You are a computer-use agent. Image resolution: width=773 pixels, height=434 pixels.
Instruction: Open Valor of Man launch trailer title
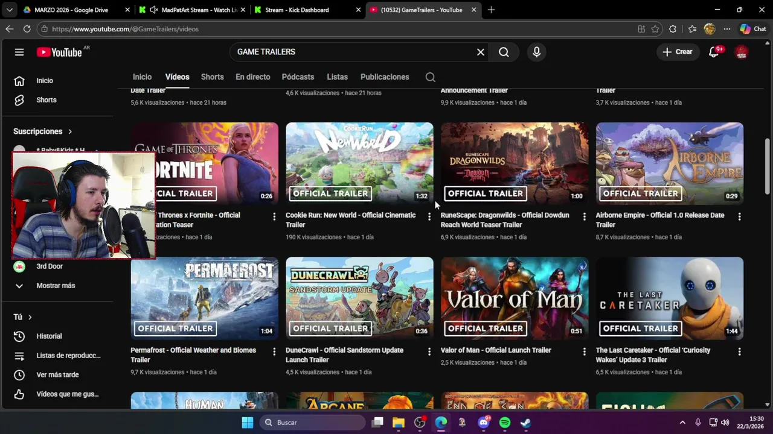coord(496,350)
